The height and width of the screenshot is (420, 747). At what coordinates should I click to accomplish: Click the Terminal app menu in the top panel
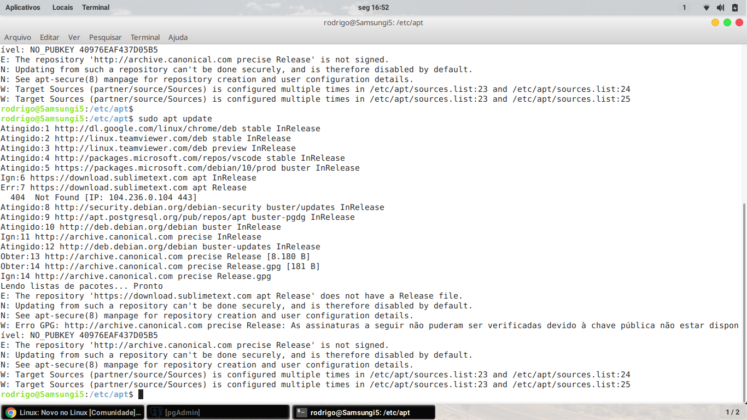click(96, 7)
